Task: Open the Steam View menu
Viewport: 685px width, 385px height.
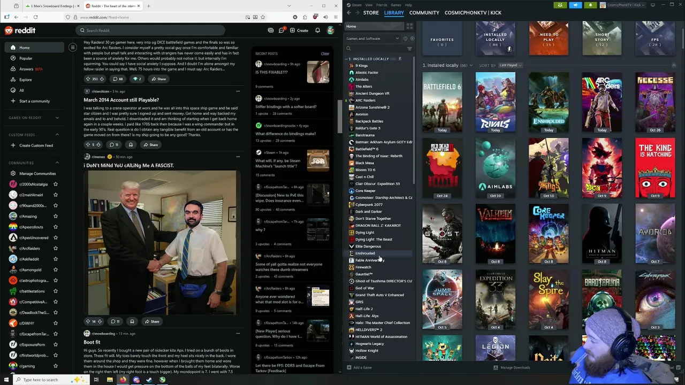Action: click(x=369, y=5)
